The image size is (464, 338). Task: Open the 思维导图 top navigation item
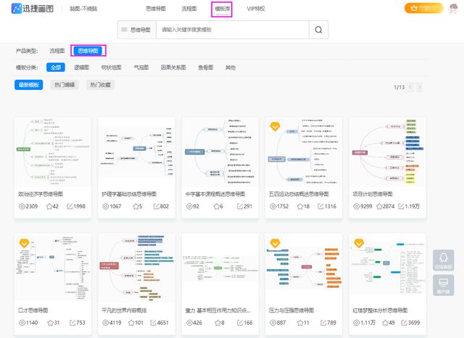156,9
